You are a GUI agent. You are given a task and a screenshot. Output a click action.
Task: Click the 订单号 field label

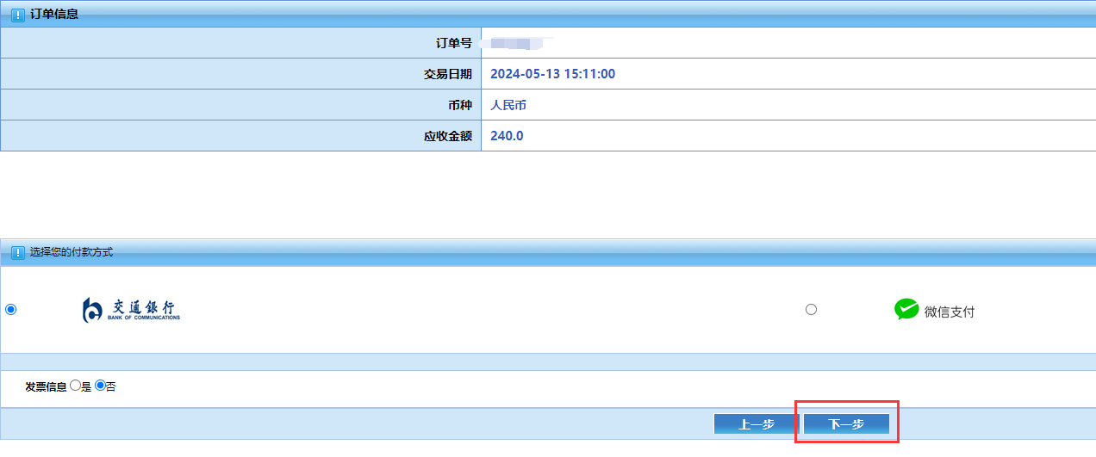(x=453, y=43)
